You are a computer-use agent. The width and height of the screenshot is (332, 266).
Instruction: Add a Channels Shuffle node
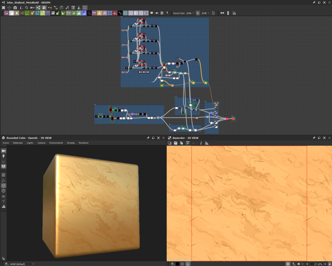tap(22, 13)
